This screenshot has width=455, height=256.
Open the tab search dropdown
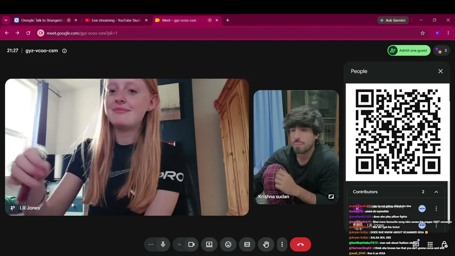[6, 20]
